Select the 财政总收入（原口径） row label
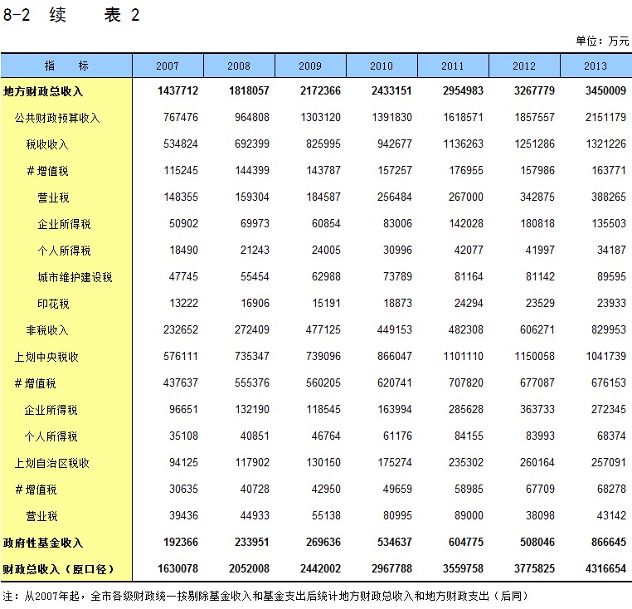Screen dimensions: 632x609 point(57,569)
